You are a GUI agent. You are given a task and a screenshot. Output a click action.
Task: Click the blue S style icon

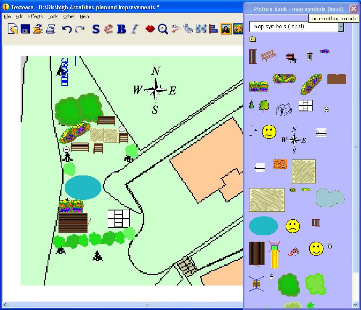pos(96,29)
